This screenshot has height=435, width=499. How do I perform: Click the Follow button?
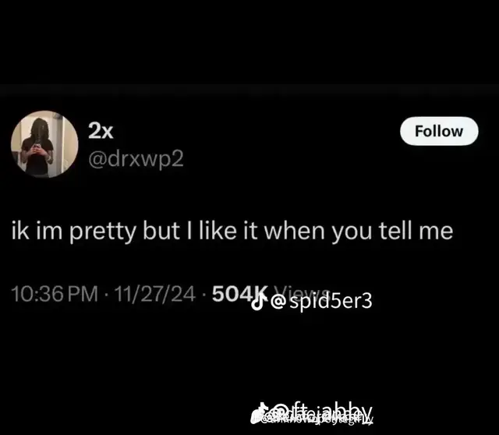point(439,131)
